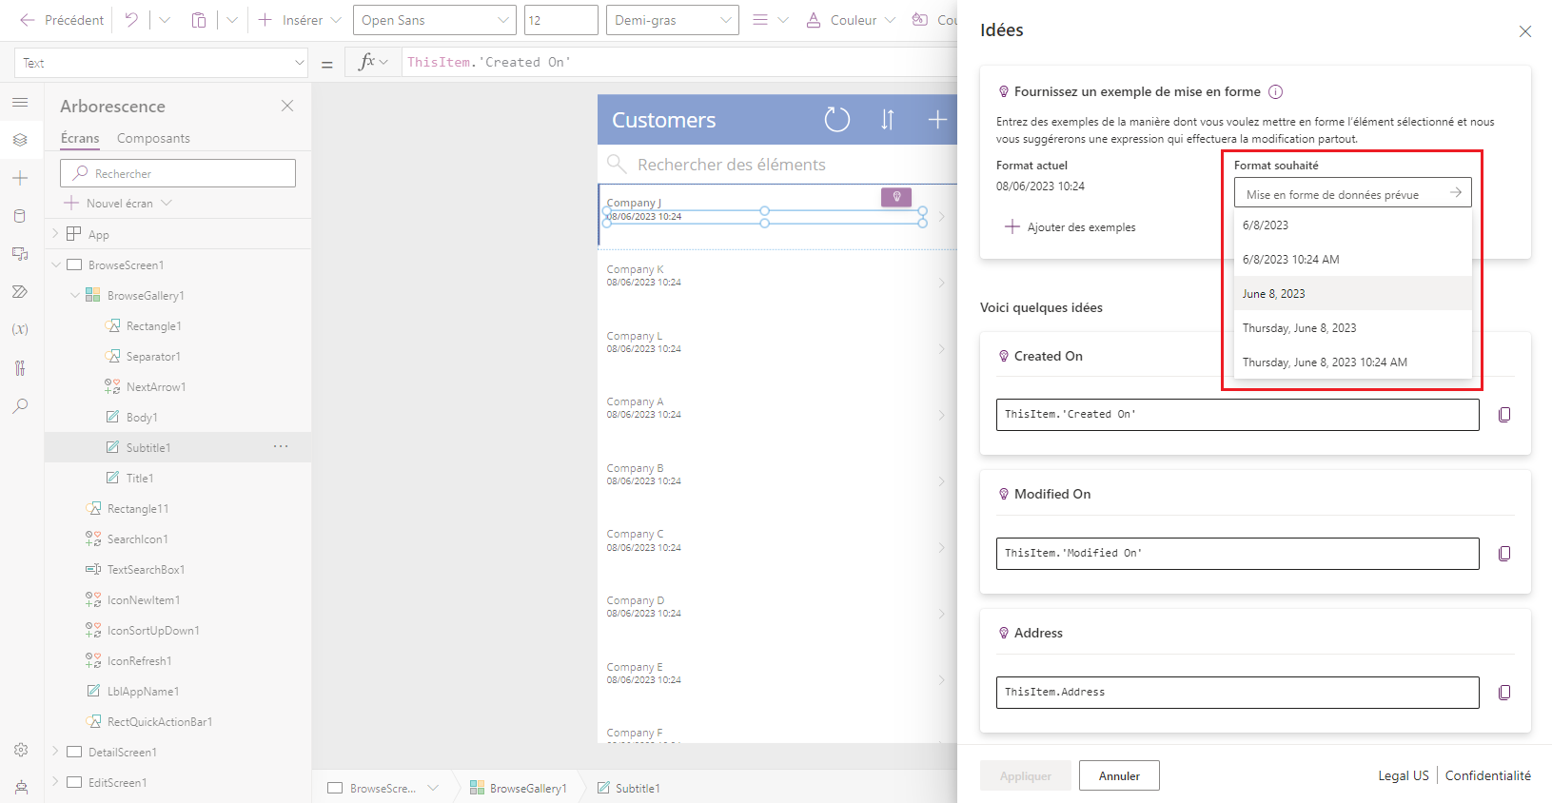Expand the EditScreen1 node
This screenshot has width=1552, height=803.
(55, 782)
